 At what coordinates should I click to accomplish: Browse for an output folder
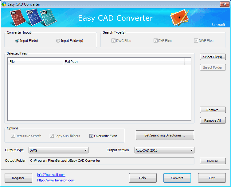point(213,161)
